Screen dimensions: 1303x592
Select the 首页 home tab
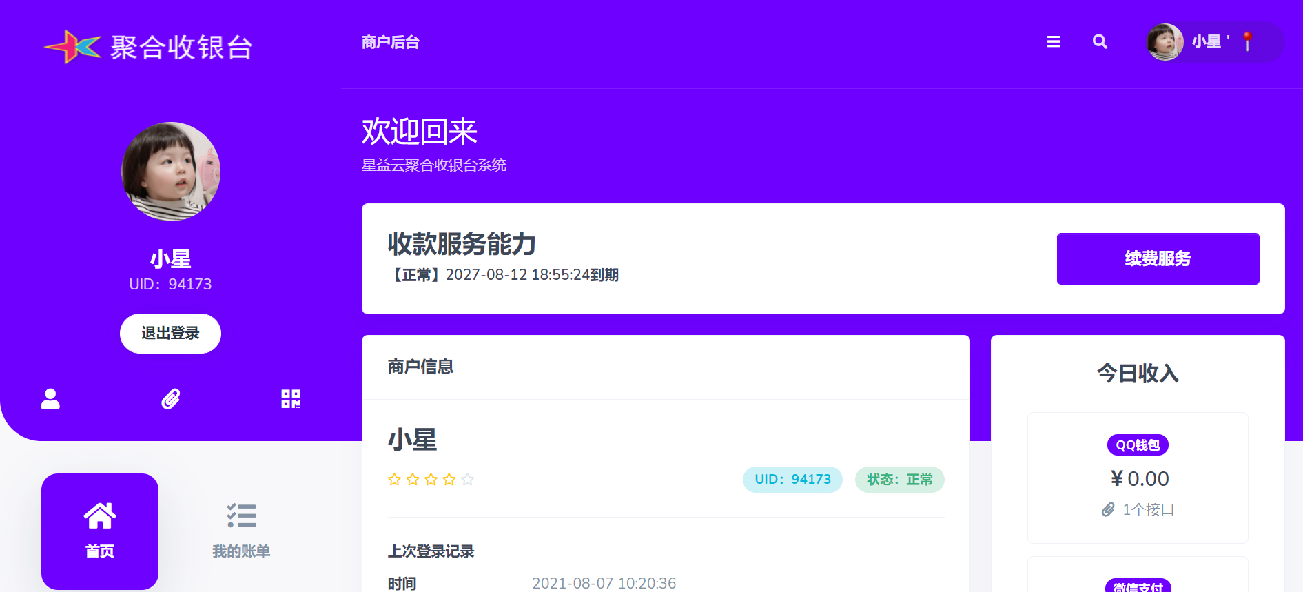point(100,531)
